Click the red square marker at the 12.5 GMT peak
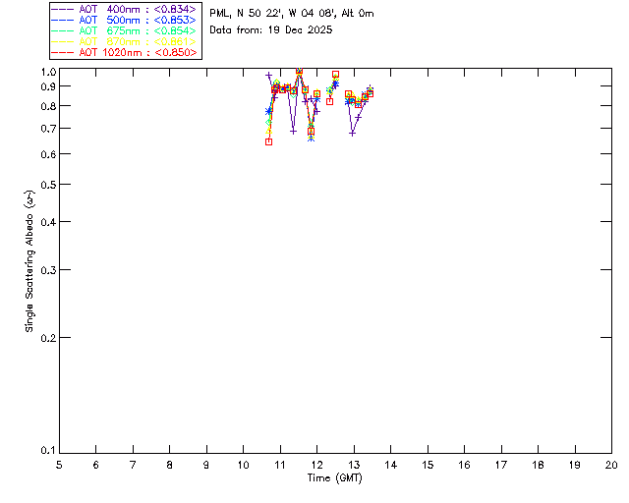This screenshot has width=629, height=503. click(336, 75)
